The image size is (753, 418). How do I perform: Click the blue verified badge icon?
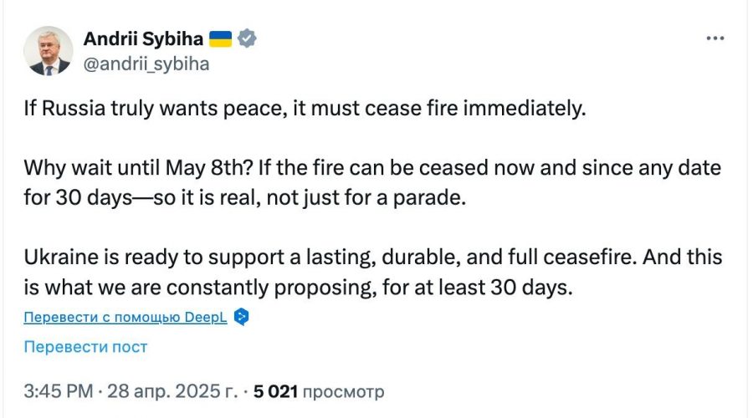pyautogui.click(x=248, y=38)
